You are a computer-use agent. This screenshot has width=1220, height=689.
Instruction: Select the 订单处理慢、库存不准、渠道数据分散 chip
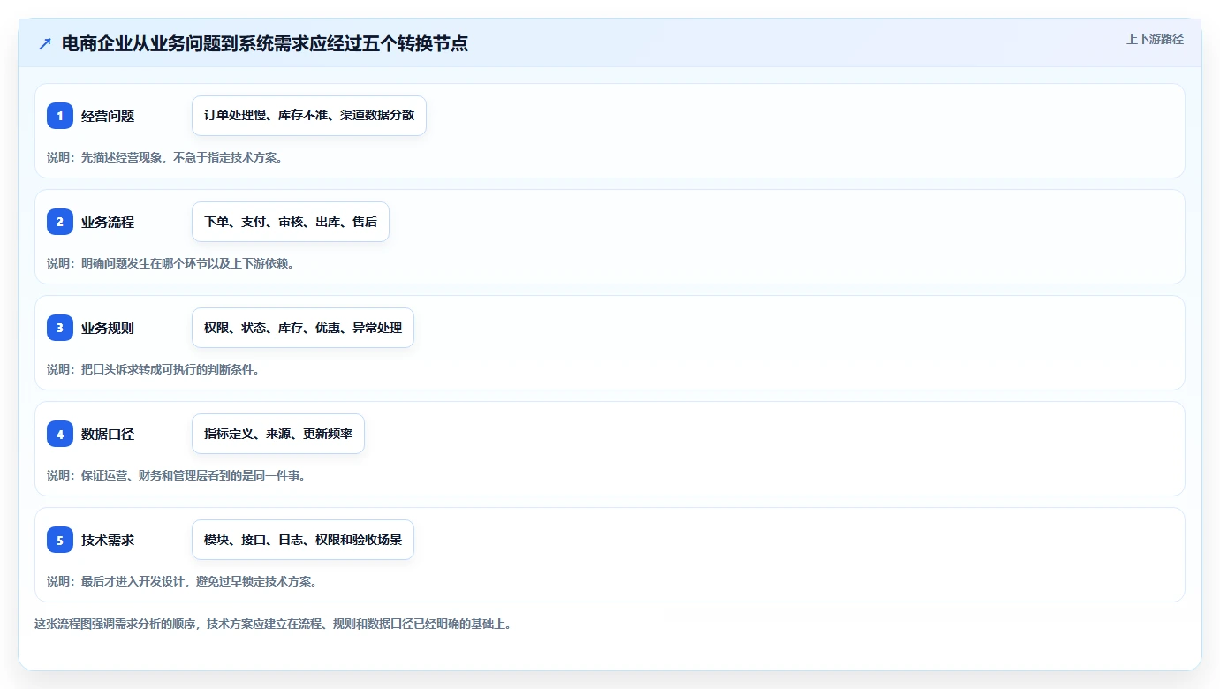click(x=309, y=116)
